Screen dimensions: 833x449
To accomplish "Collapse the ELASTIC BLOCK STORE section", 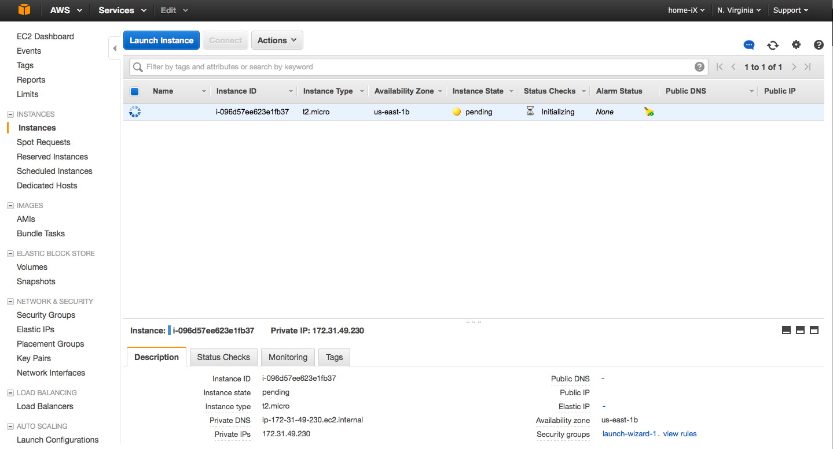I will tap(10, 254).
